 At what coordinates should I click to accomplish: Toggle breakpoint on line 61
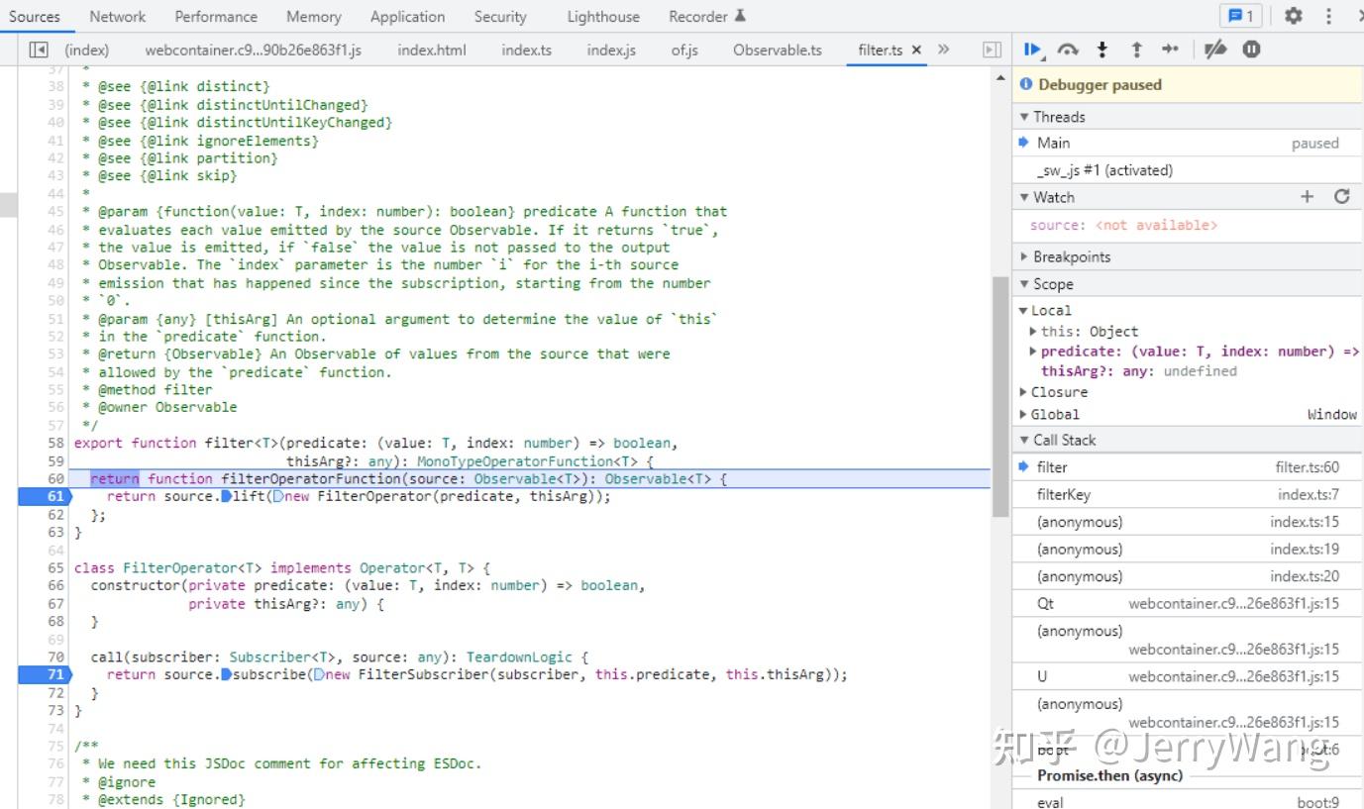[x=53, y=497]
